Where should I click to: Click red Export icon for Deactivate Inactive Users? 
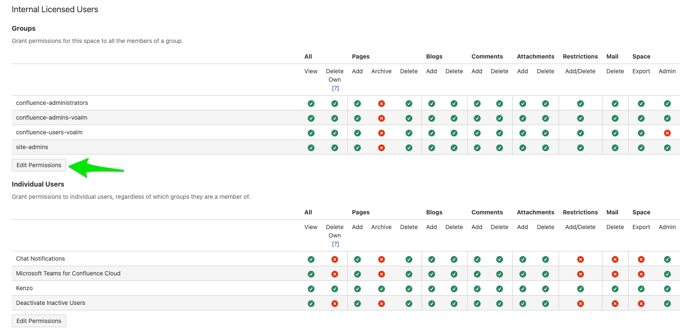(x=641, y=304)
